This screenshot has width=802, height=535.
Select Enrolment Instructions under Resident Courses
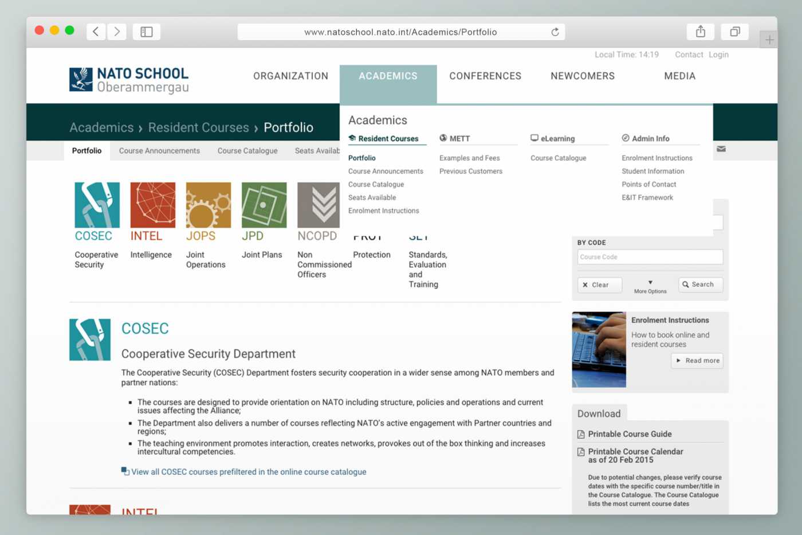pyautogui.click(x=383, y=211)
